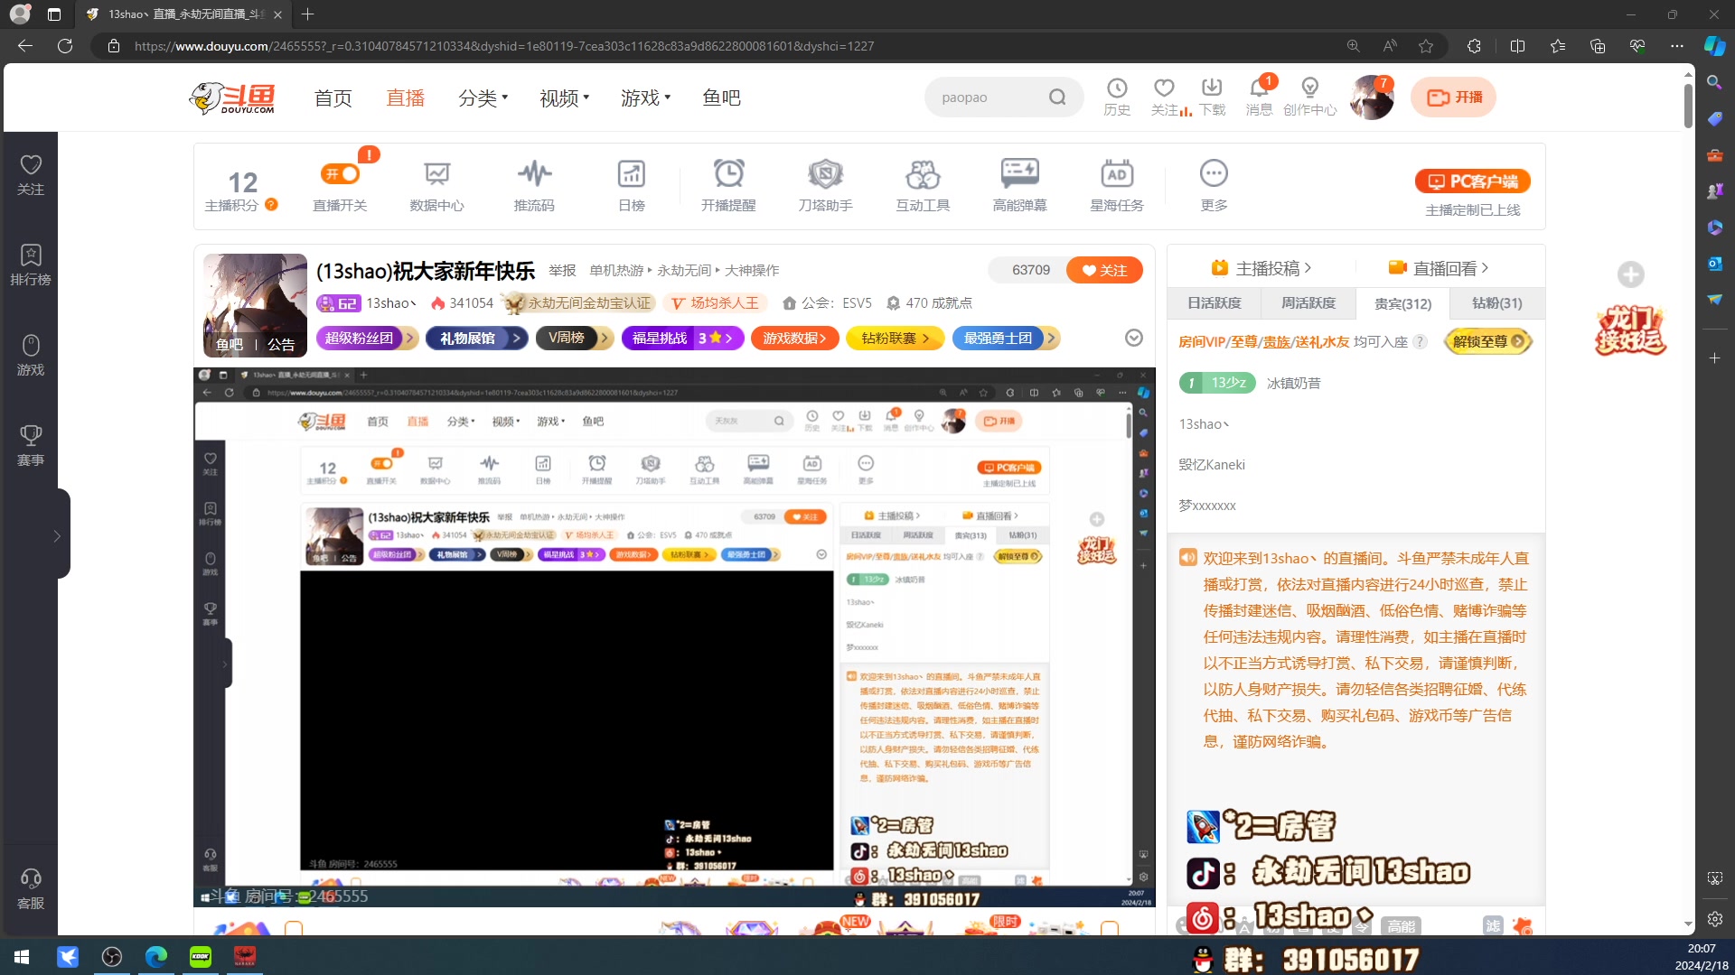Open the 主播投稿 arrow link
Image resolution: width=1735 pixels, height=975 pixels.
click(x=1261, y=268)
